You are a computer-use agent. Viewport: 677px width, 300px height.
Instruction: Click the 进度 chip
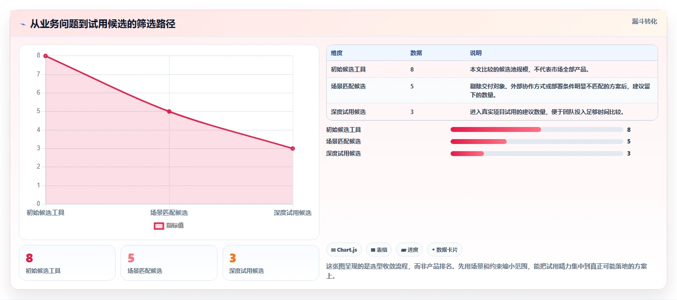click(x=409, y=250)
